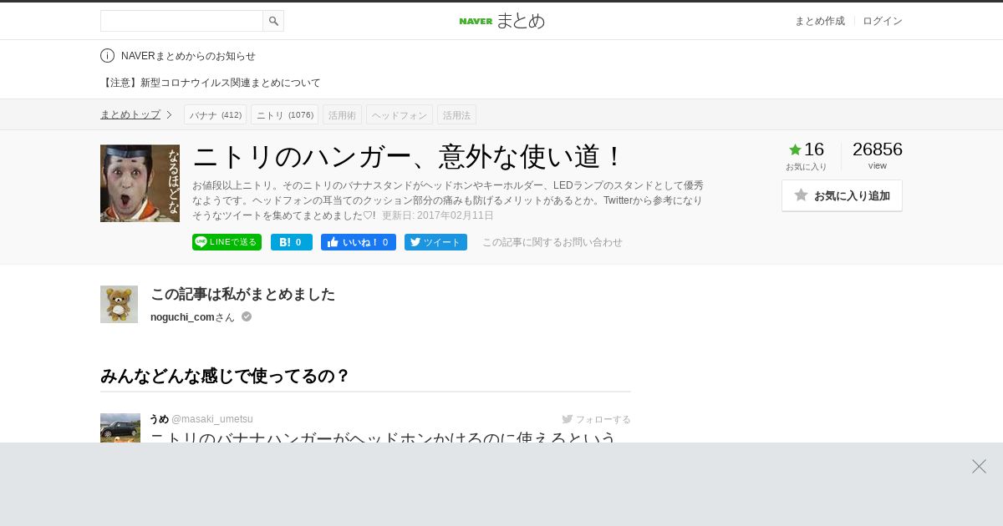Screen dimensions: 1003x526
Task: Click the chevron after まとめトップ
Action: (169, 114)
